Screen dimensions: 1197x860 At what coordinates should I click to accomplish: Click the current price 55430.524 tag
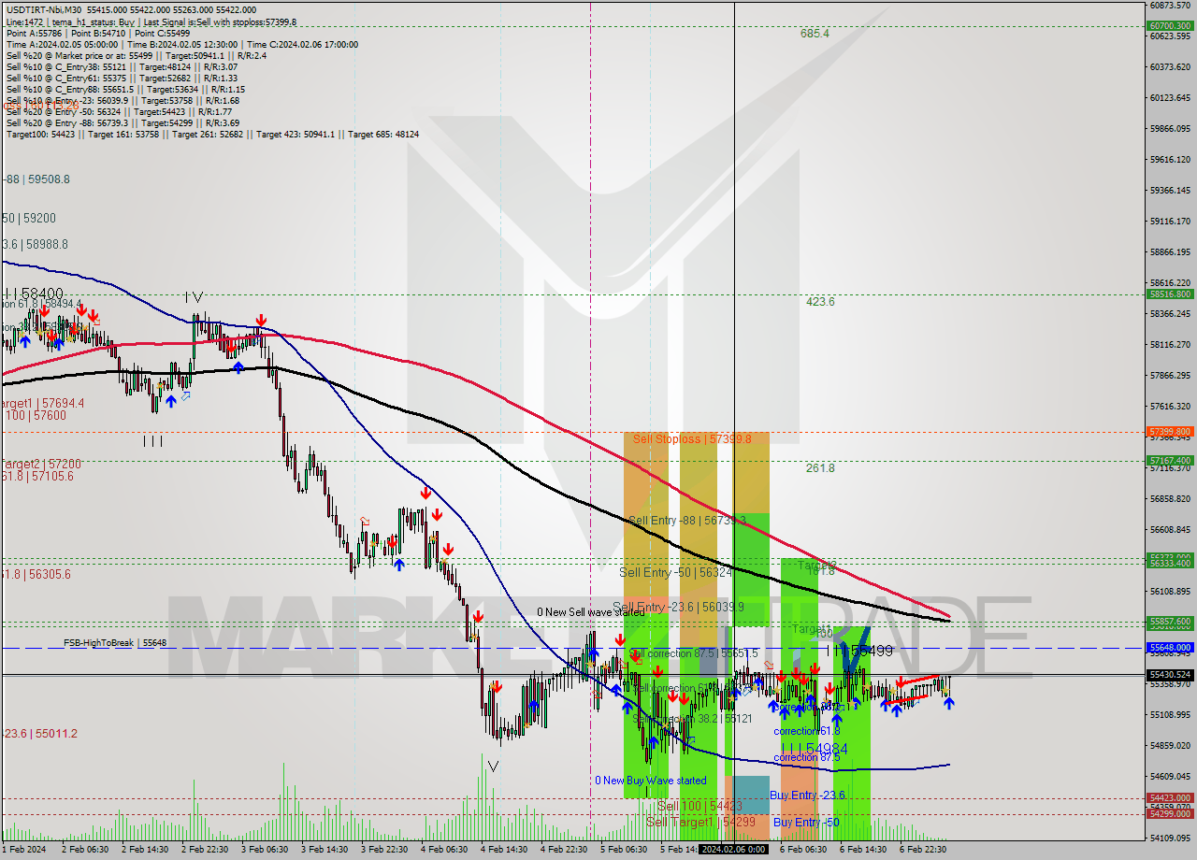pyautogui.click(x=1170, y=674)
